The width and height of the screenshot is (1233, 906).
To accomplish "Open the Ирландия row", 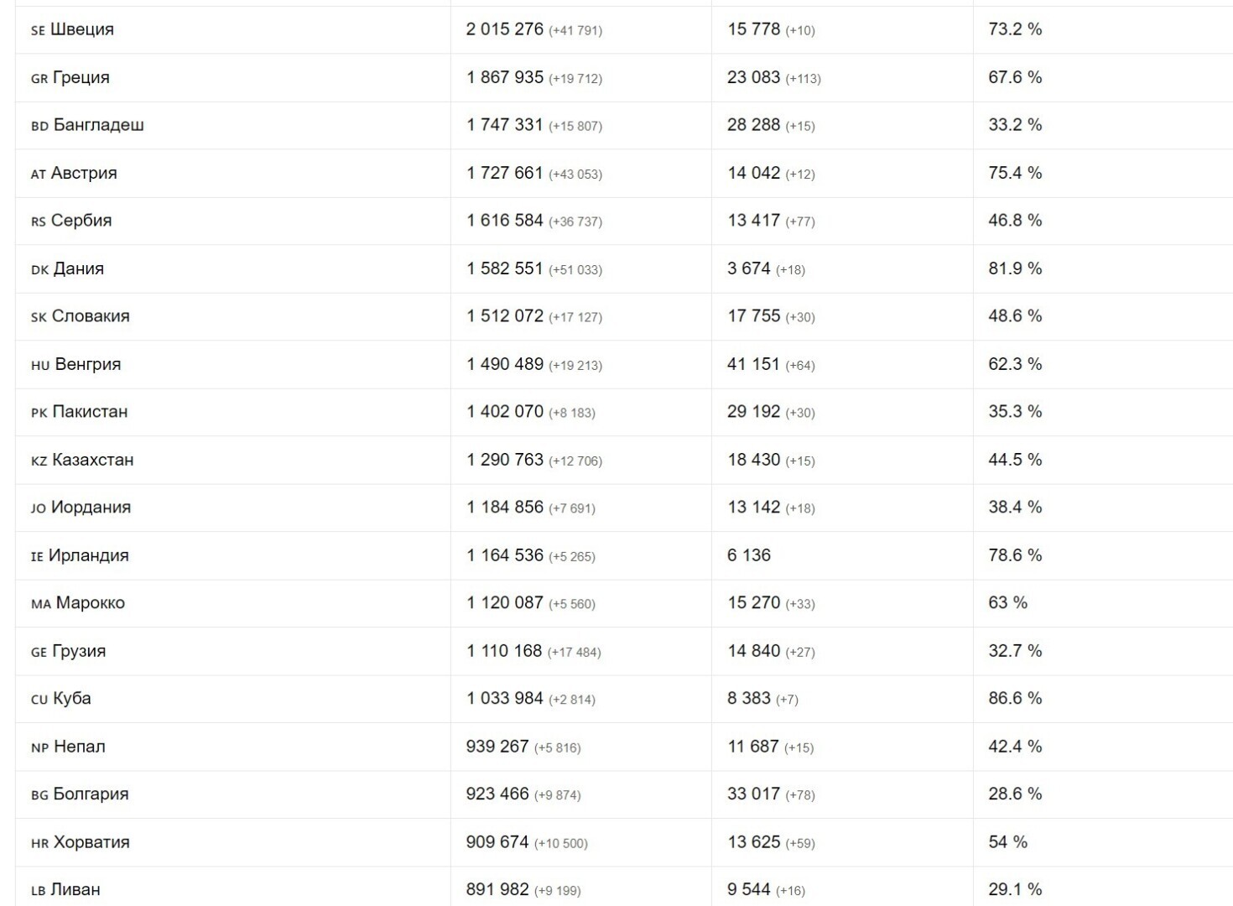I will [89, 555].
